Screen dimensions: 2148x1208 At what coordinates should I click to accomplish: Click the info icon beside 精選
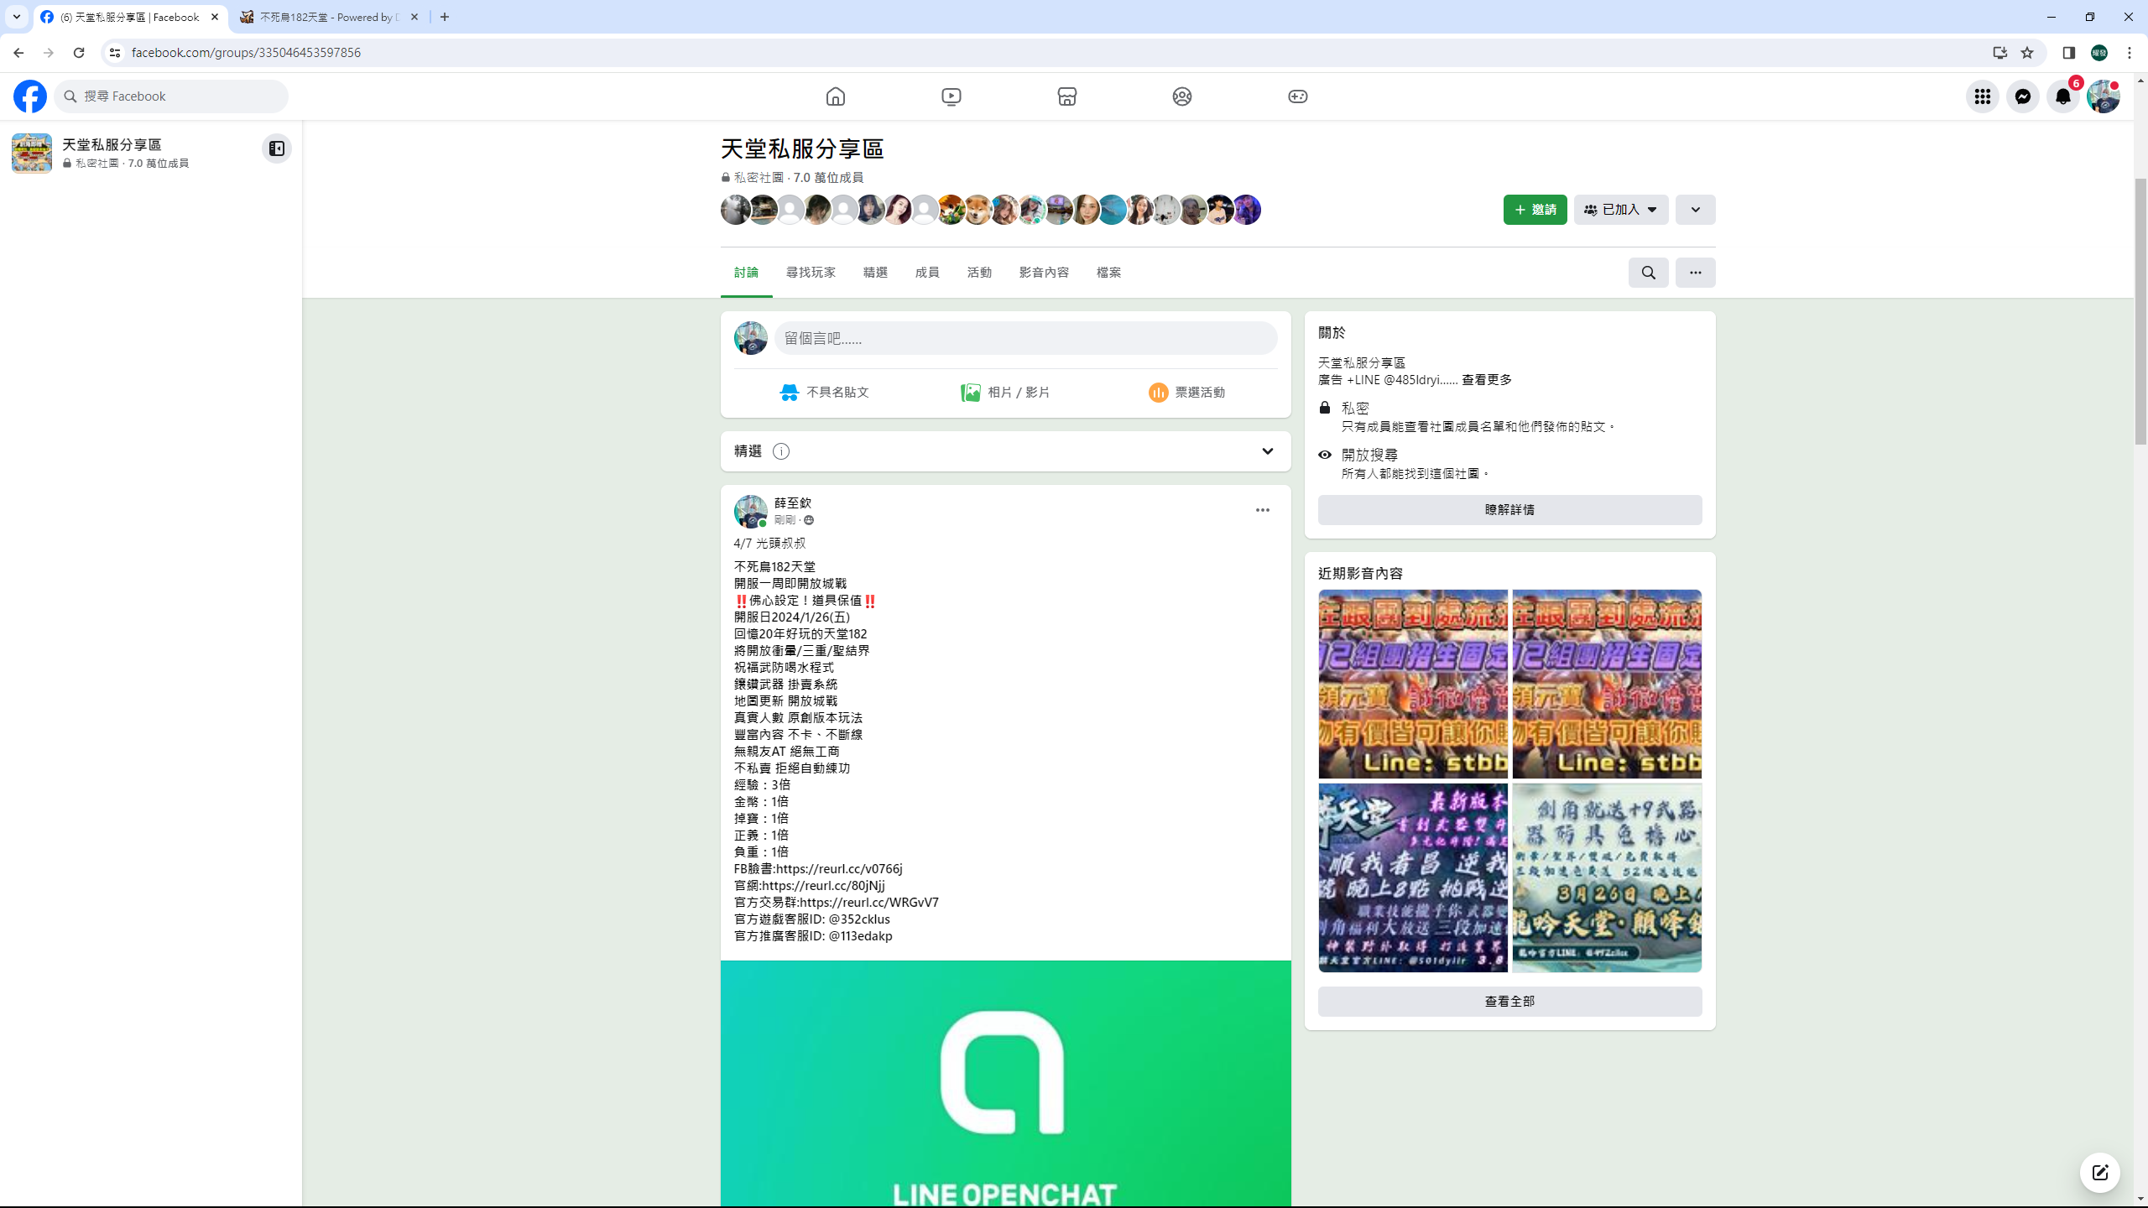point(780,451)
